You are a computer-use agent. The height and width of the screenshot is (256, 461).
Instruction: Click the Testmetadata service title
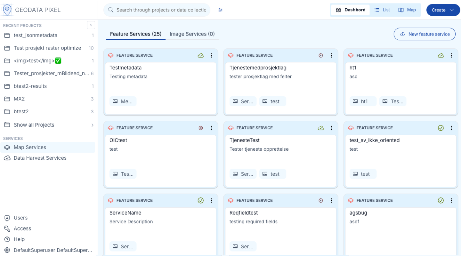(x=125, y=68)
